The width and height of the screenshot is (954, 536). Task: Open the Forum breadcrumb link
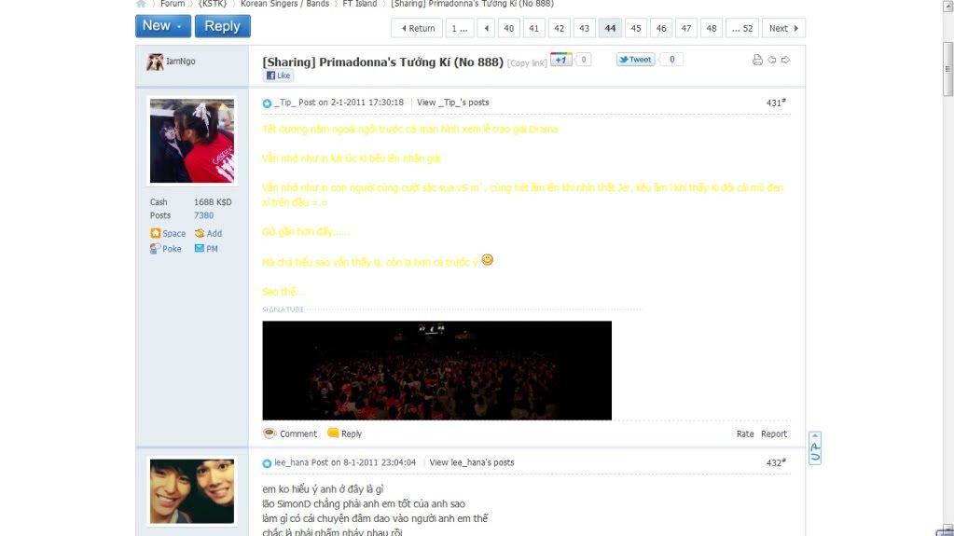coord(173,4)
